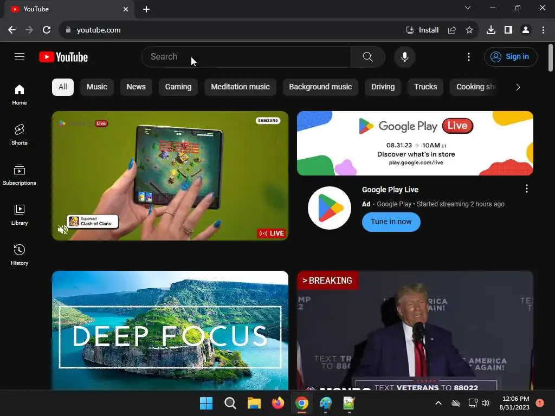Image resolution: width=555 pixels, height=416 pixels.
Task: Go to Home in sidebar
Action: pyautogui.click(x=20, y=95)
